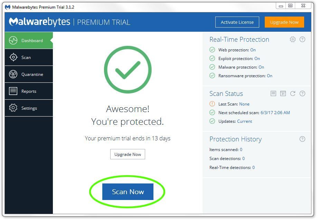Click the Scan crosshair icon in sidebar
The image size is (319, 220).
tap(13, 58)
